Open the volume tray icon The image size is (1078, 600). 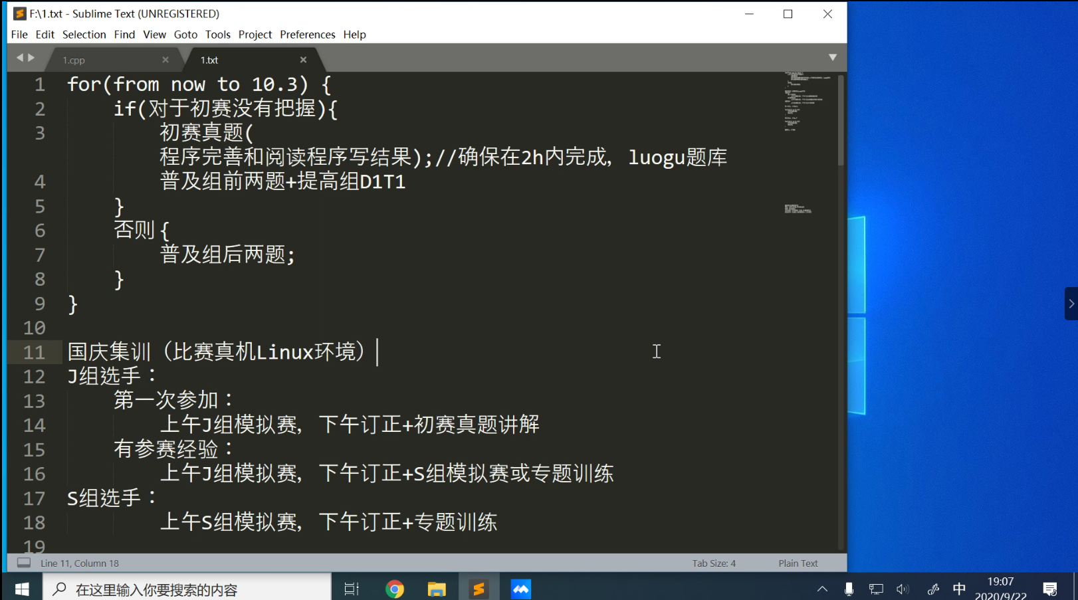click(x=903, y=589)
